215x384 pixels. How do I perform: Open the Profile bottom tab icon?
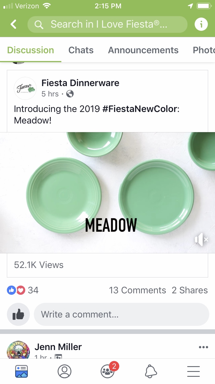(x=64, y=371)
